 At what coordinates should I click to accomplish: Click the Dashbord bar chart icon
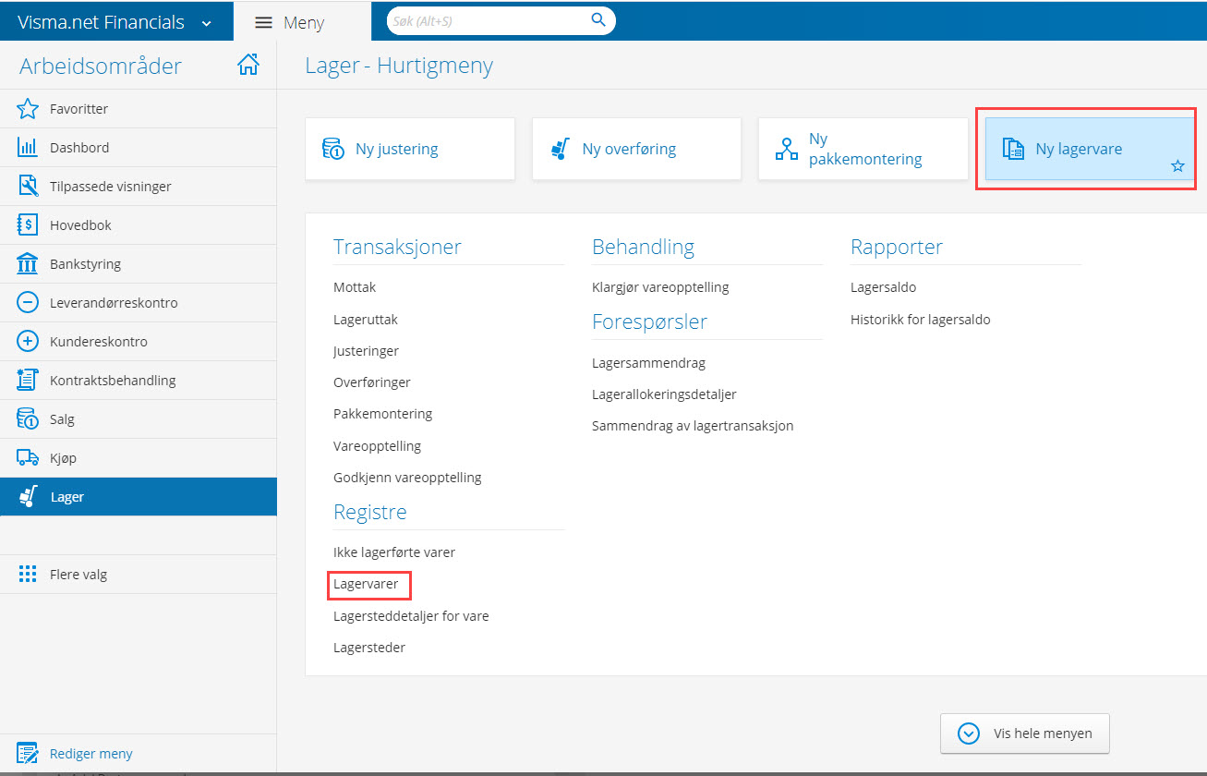point(28,148)
